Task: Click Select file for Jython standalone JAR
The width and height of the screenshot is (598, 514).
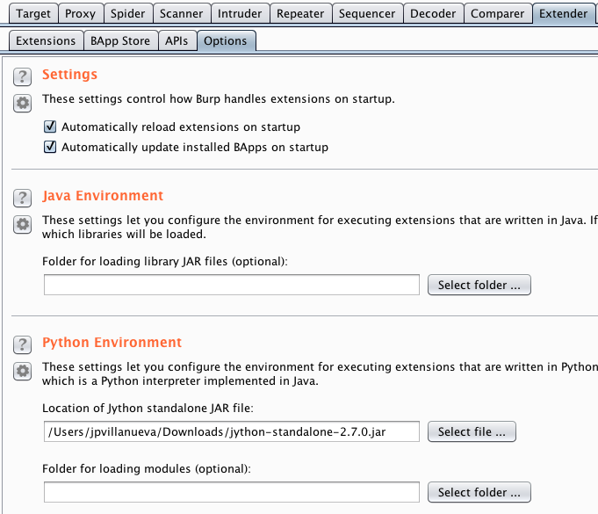Action: point(472,431)
